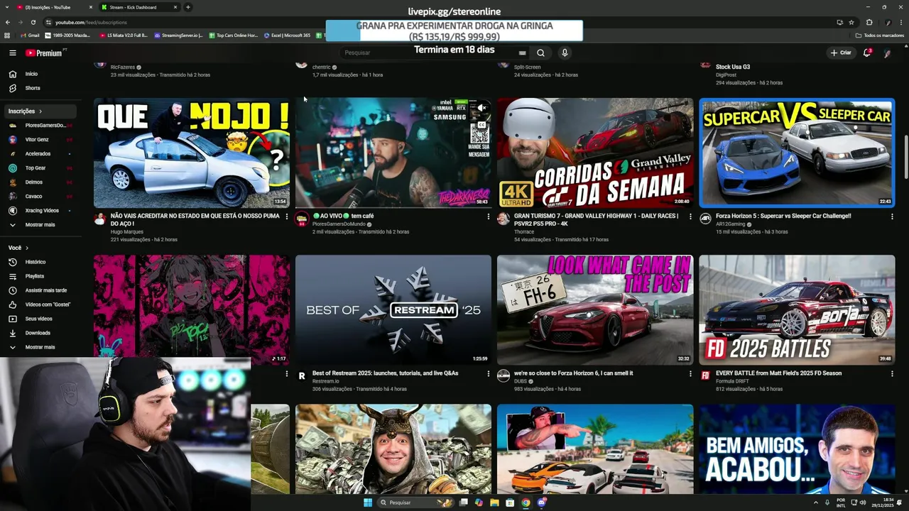The width and height of the screenshot is (909, 511).
Task: Open the notifications bell
Action: (866, 53)
